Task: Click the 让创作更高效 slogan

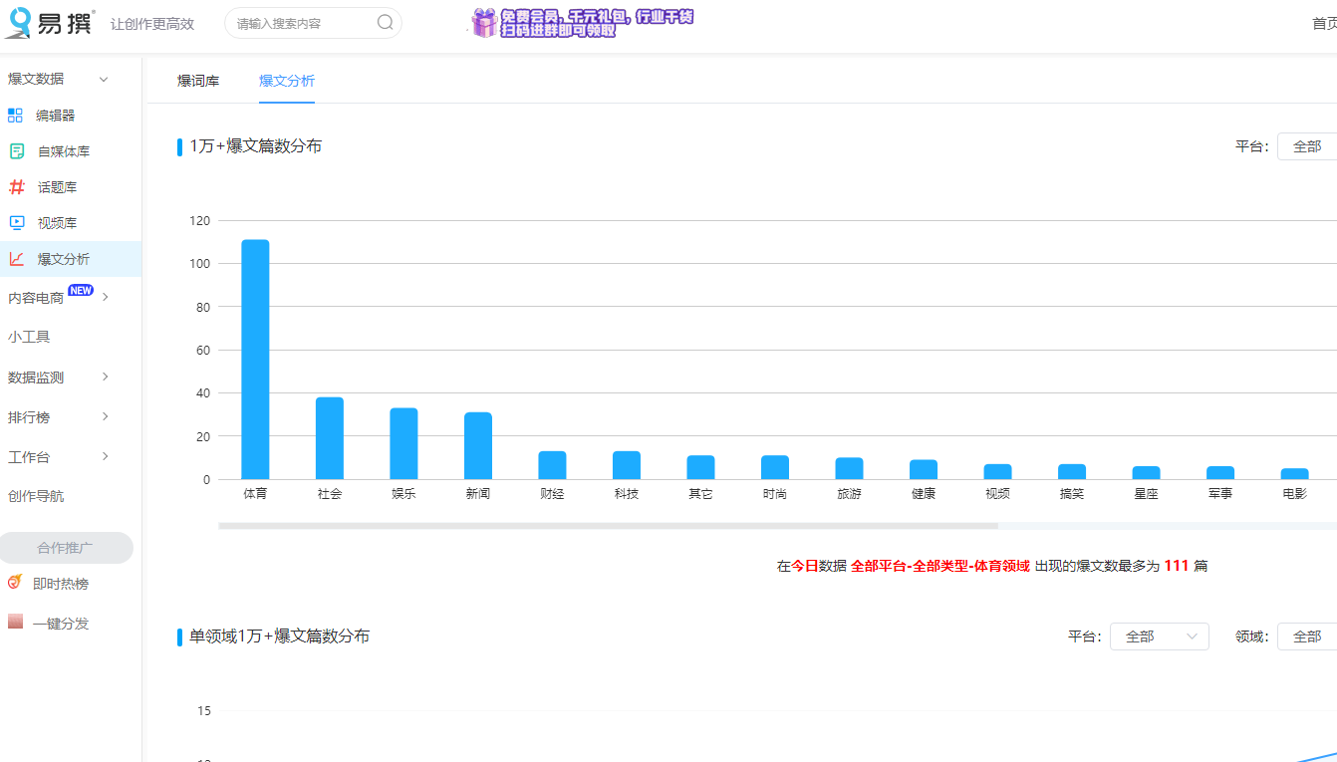Action: click(152, 24)
